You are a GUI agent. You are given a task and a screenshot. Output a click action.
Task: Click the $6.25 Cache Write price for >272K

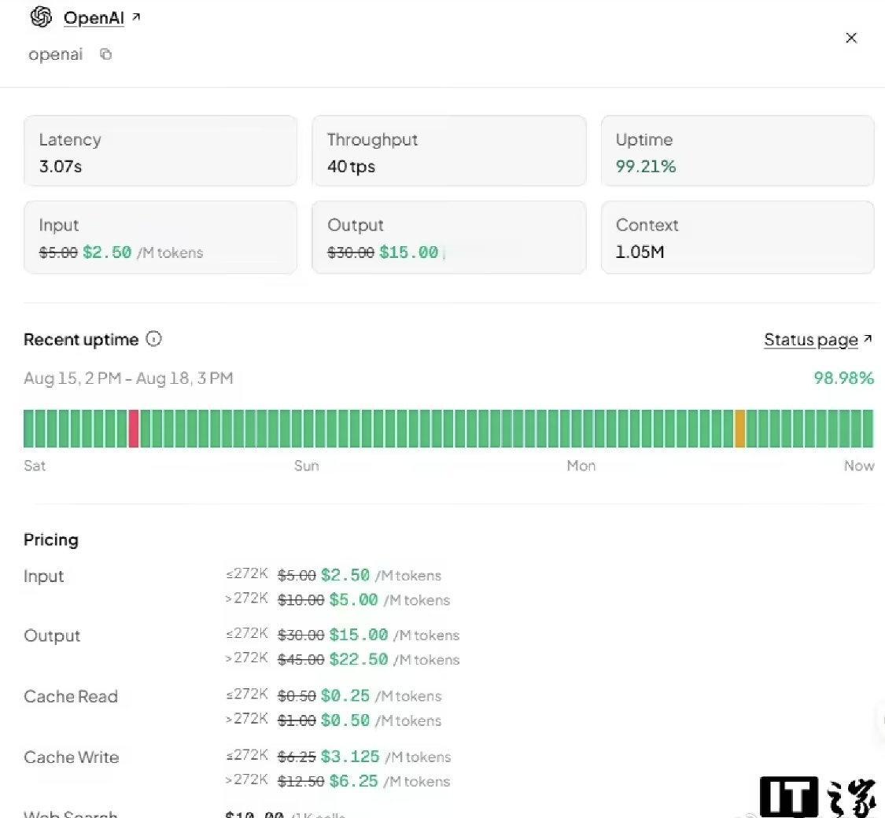click(353, 781)
